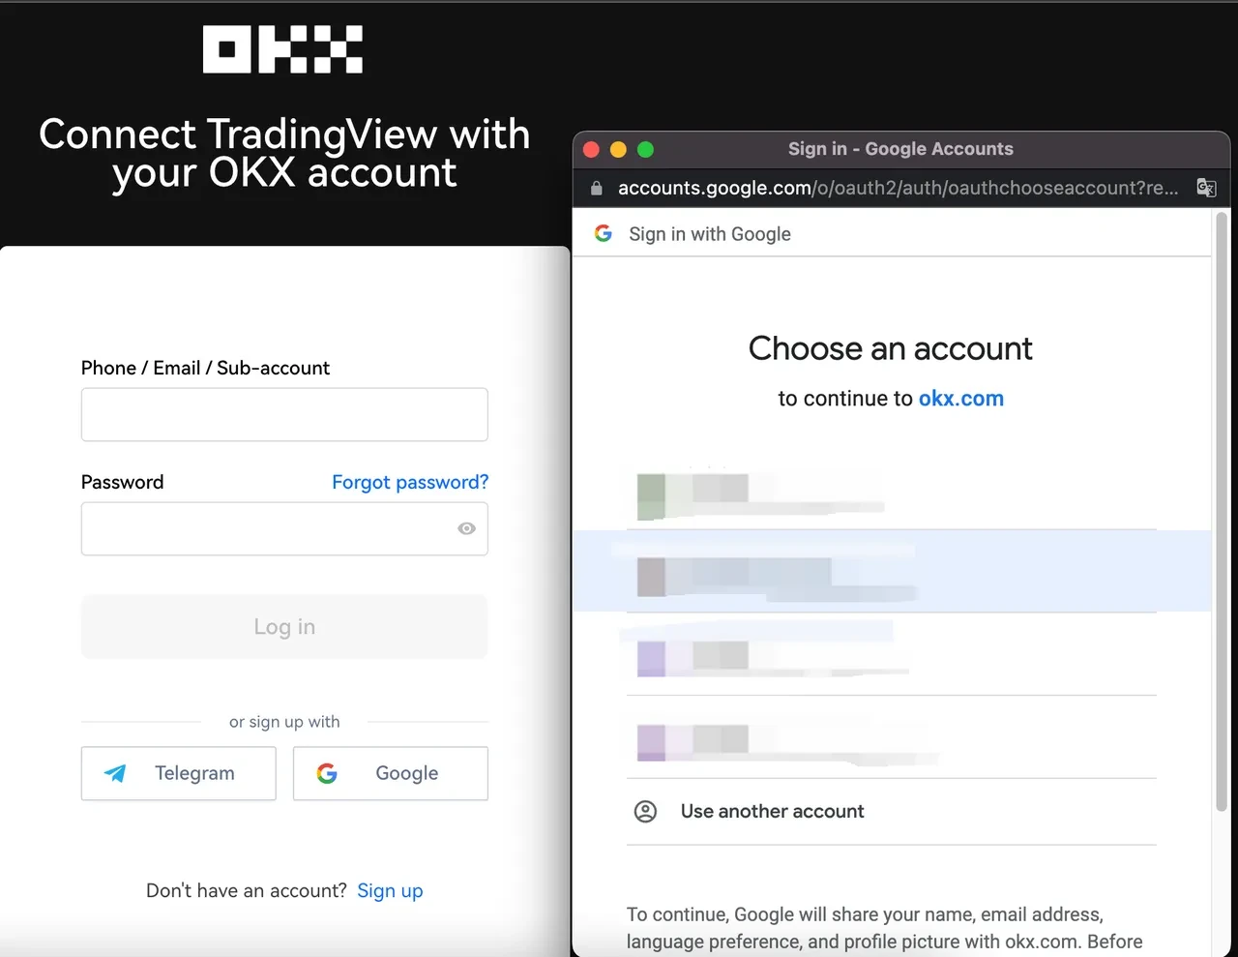The height and width of the screenshot is (957, 1238).
Task: Click the Choose an account heading
Action: coord(891,348)
